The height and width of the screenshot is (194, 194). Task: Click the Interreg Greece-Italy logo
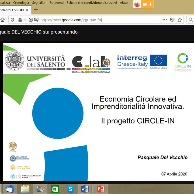coord(133,62)
